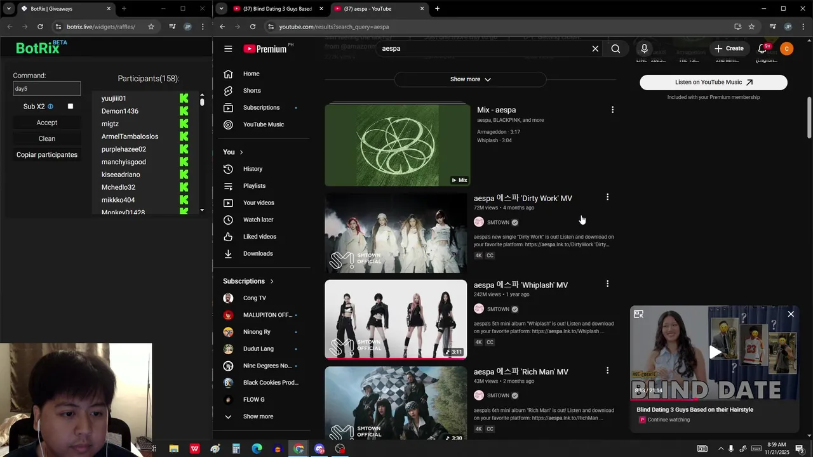
Task: Bookmark the BotRix page with star
Action: point(151,27)
